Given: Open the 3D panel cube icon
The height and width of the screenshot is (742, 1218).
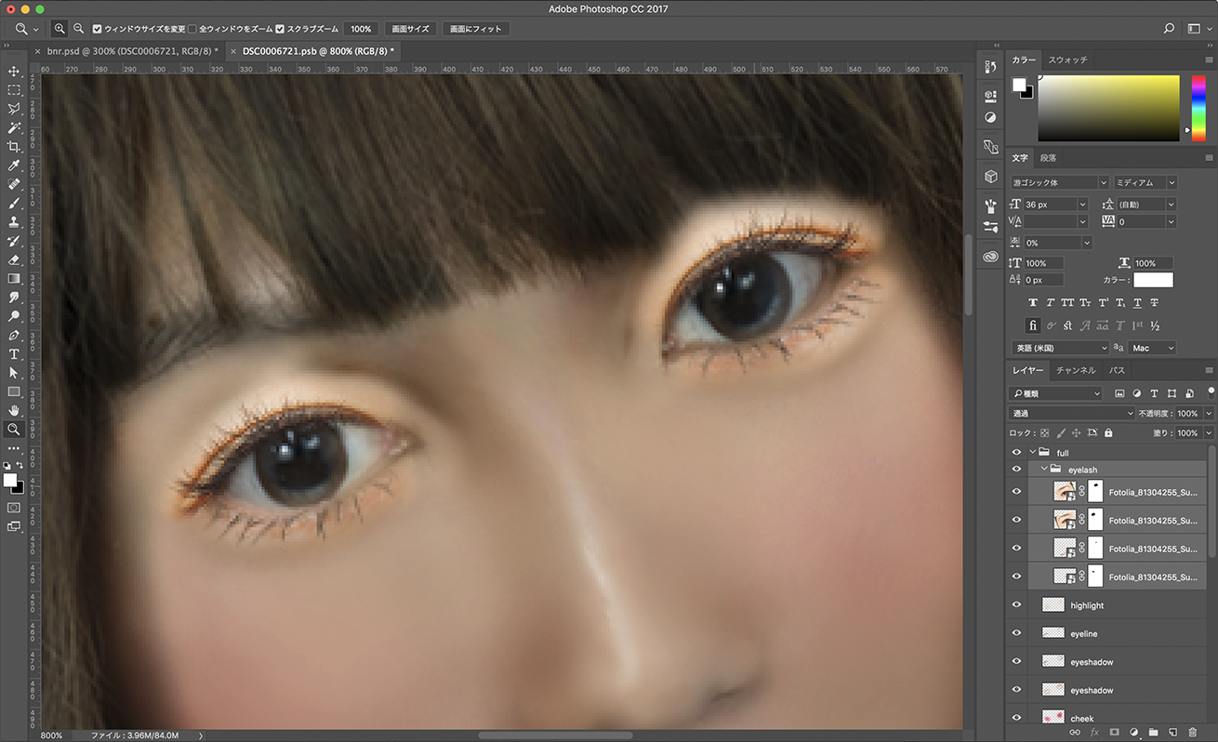Looking at the screenshot, I should [x=990, y=176].
